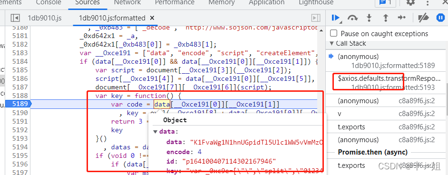Enable Pause on caught exceptions
Image resolution: width=448 pixels, height=175 pixels.
click(x=333, y=33)
